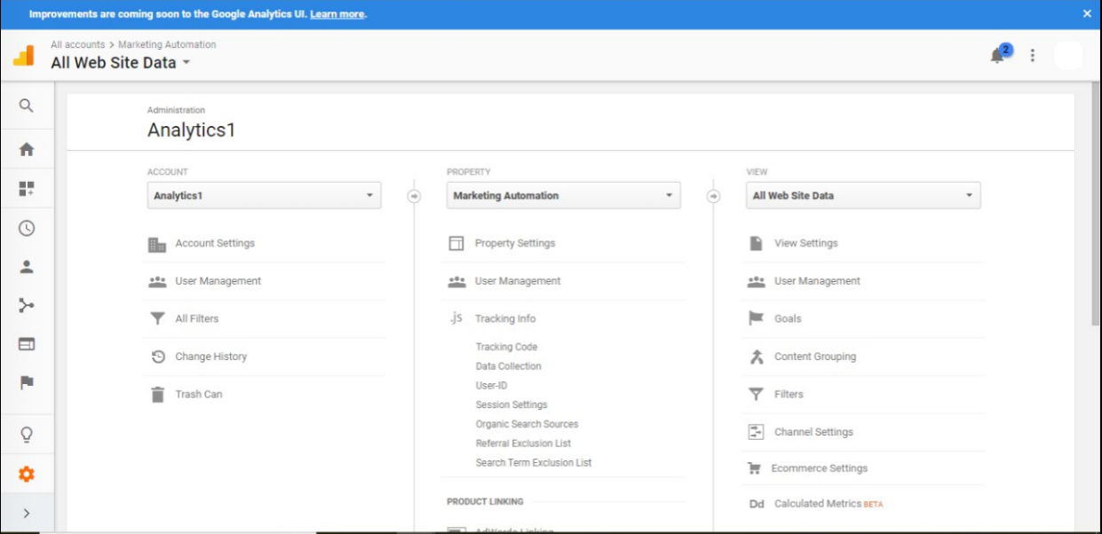This screenshot has width=1102, height=534.
Task: Click the Trash Can icon
Action: coord(157,395)
